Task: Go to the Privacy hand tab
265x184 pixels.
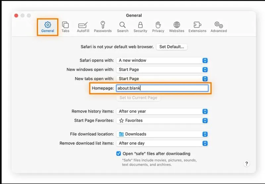Action: pos(158,27)
